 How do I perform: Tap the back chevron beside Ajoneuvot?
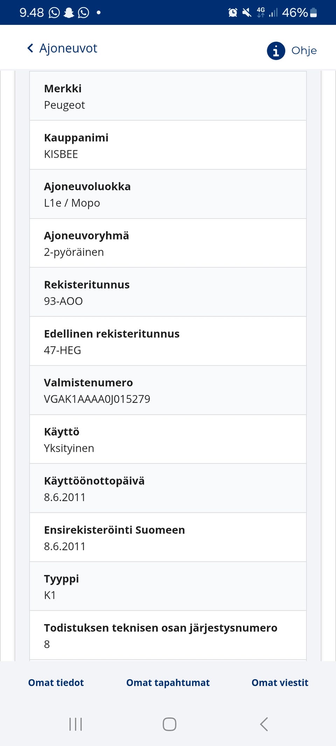pyautogui.click(x=30, y=48)
